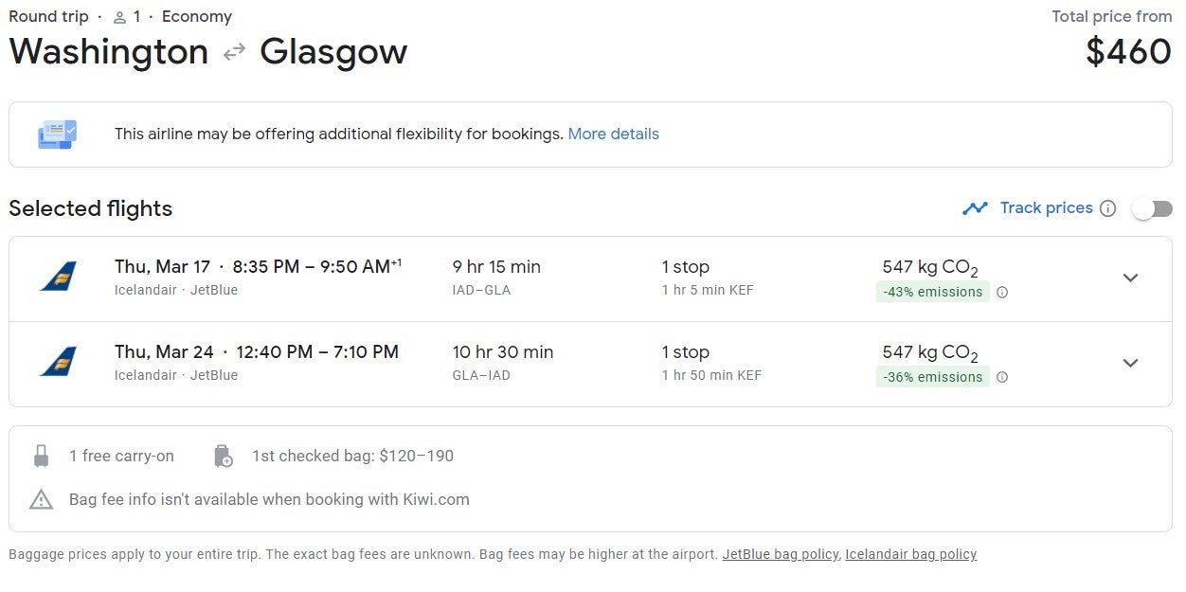This screenshot has width=1186, height=592.
Task: Click the passenger count person icon
Action: click(119, 17)
